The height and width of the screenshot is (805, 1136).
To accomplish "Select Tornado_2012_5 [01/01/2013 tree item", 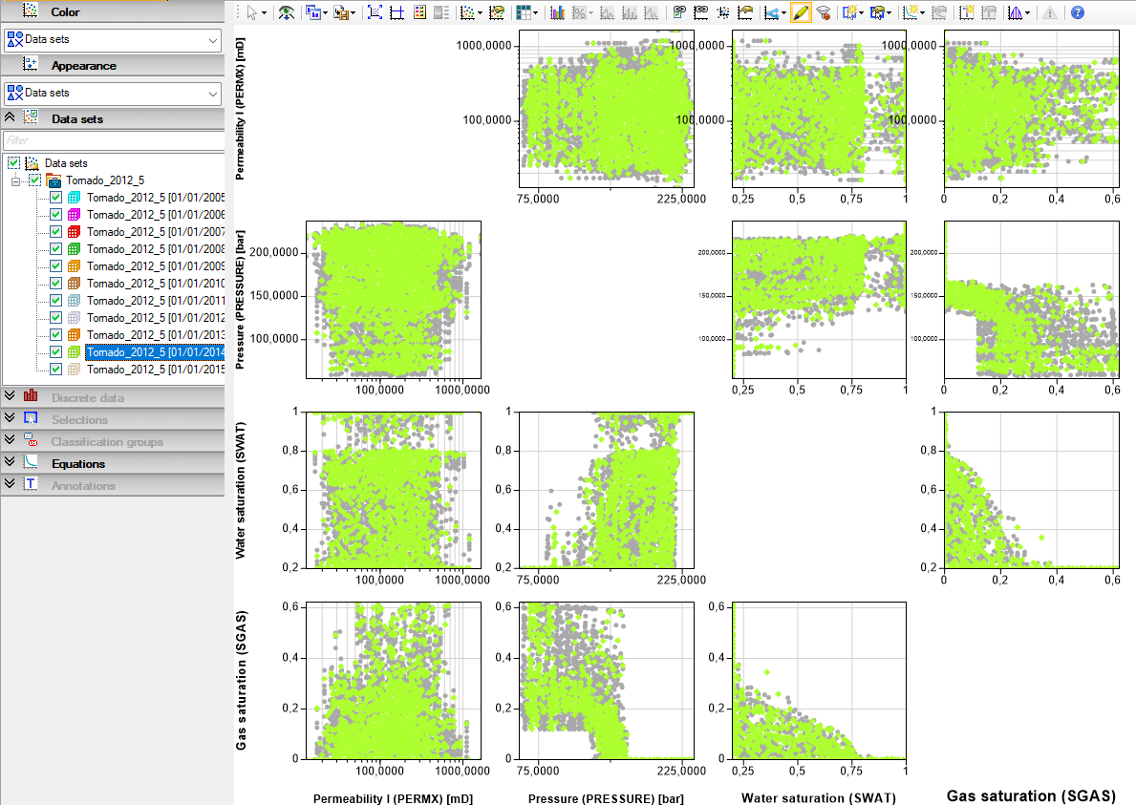I will 155,334.
